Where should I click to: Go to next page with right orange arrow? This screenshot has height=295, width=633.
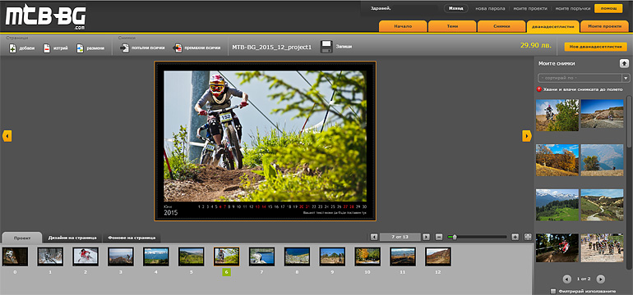[527, 136]
